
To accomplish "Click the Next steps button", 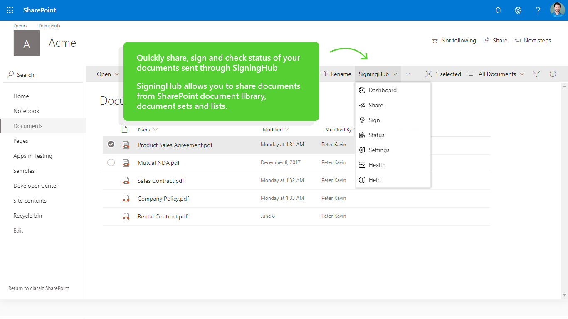I will click(533, 40).
